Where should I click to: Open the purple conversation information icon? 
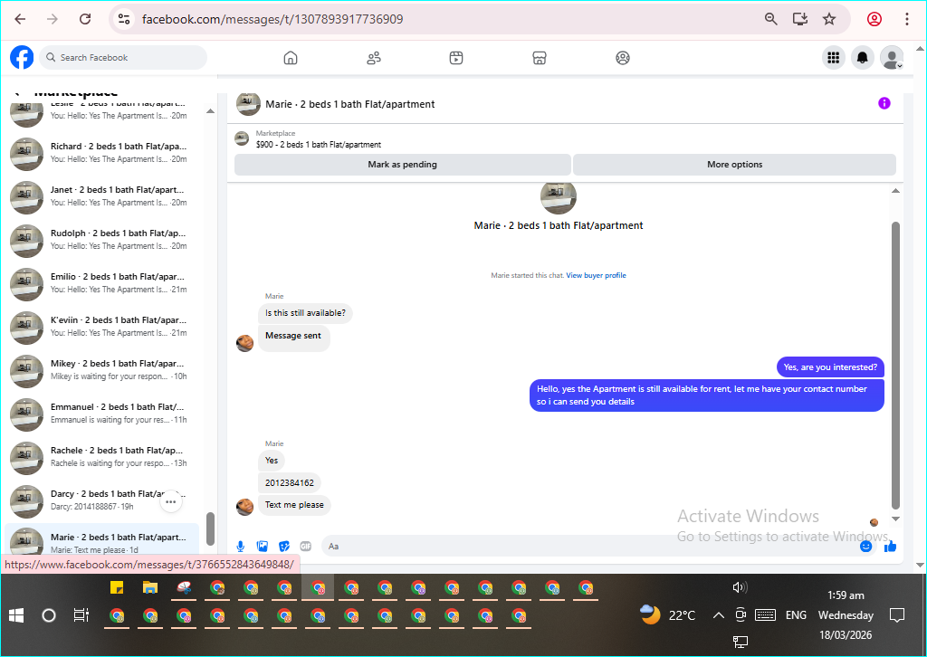click(884, 103)
